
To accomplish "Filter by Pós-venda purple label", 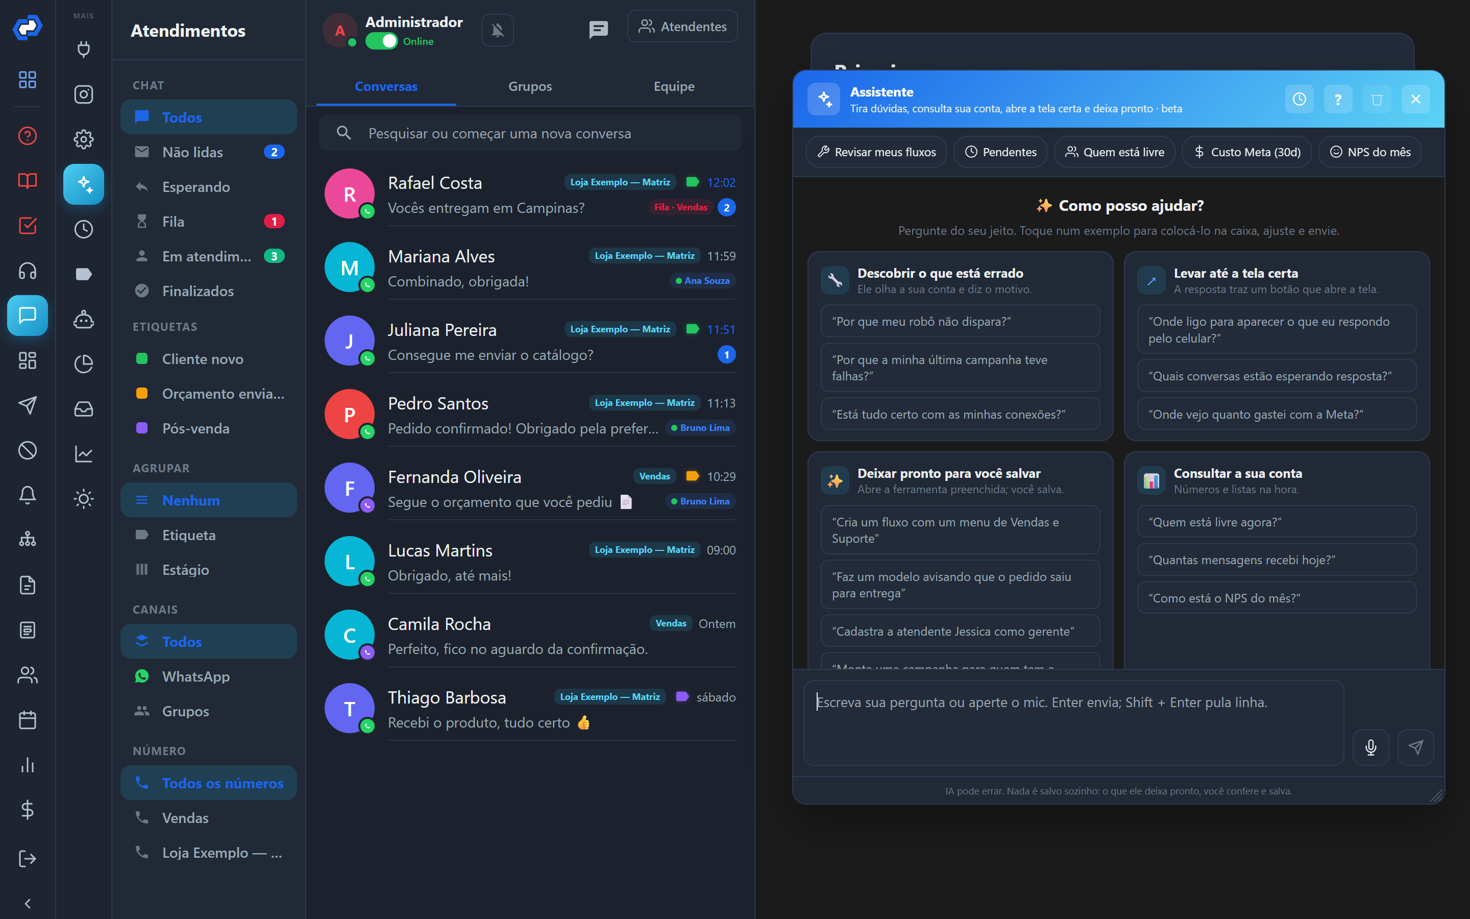I will [x=208, y=428].
